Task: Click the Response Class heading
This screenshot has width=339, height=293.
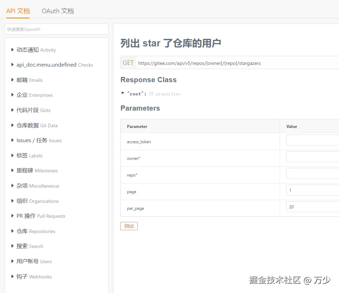Action: click(149, 79)
